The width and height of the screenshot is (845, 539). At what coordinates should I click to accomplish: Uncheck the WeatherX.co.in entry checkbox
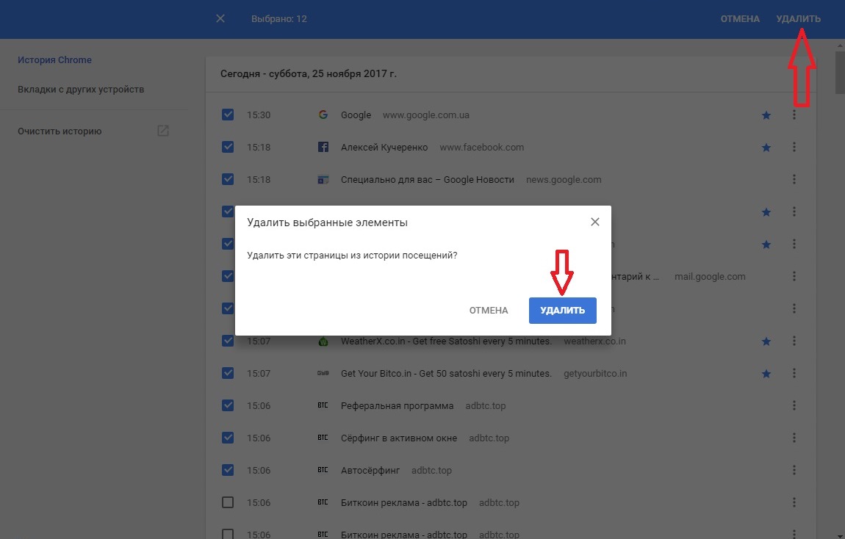[228, 341]
